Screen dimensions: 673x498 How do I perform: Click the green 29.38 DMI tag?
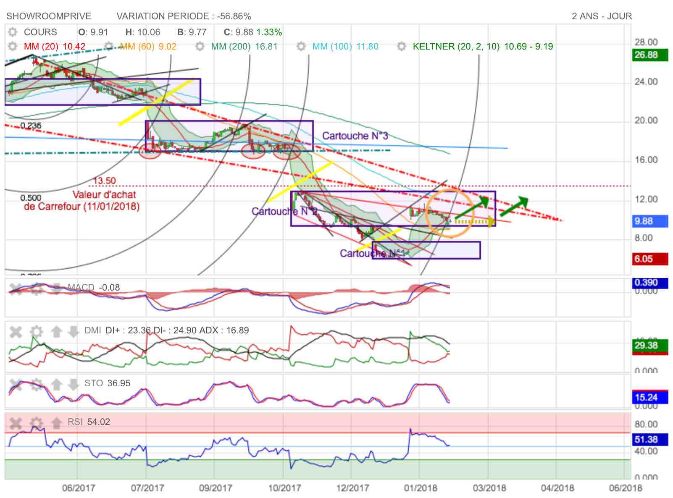coord(650,346)
